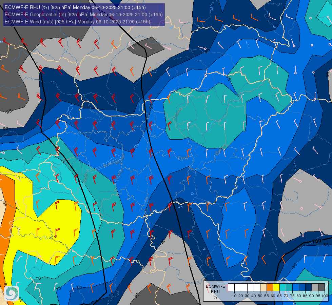The image size is (332, 305).
Task: Click the ECMWF-E legend title text
Action: click(215, 286)
